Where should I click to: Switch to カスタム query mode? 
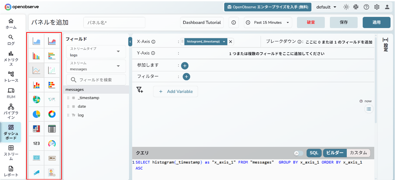click(x=358, y=153)
